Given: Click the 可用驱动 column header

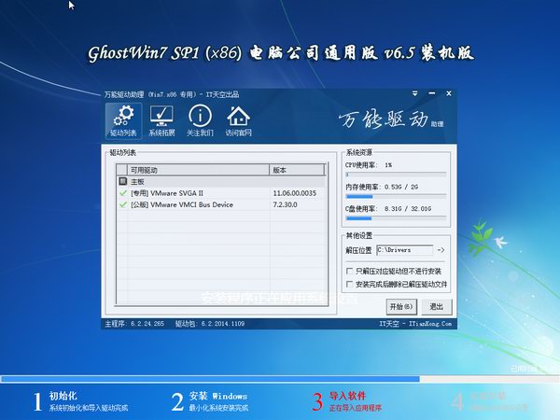Looking at the screenshot, I should pos(198,170).
